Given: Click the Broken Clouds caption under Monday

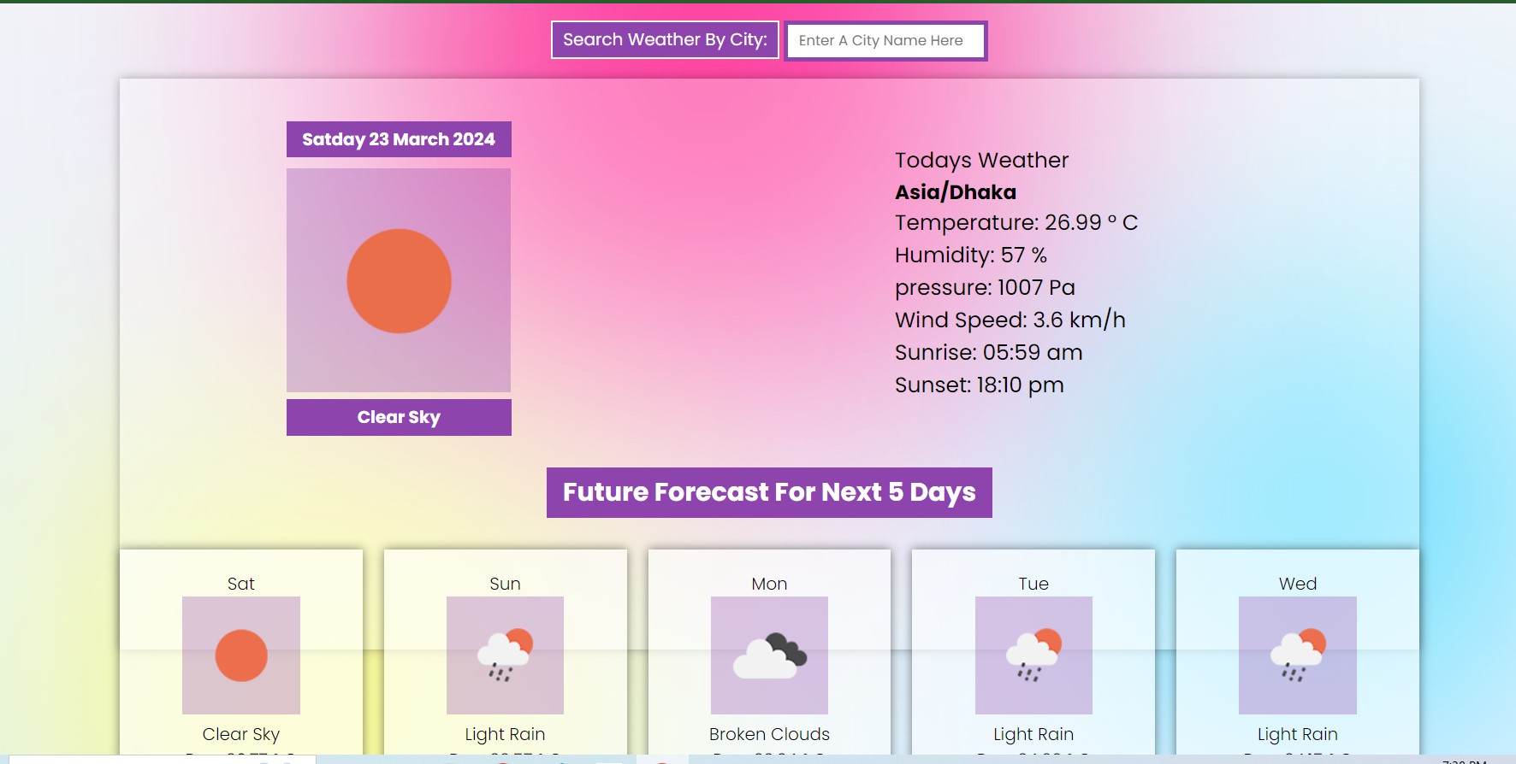Looking at the screenshot, I should pos(769,734).
